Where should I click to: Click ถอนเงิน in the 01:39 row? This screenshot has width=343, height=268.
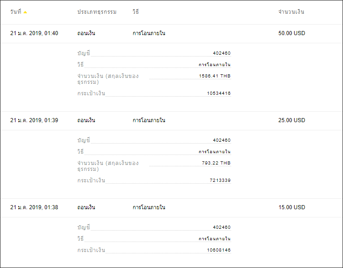[x=86, y=120]
